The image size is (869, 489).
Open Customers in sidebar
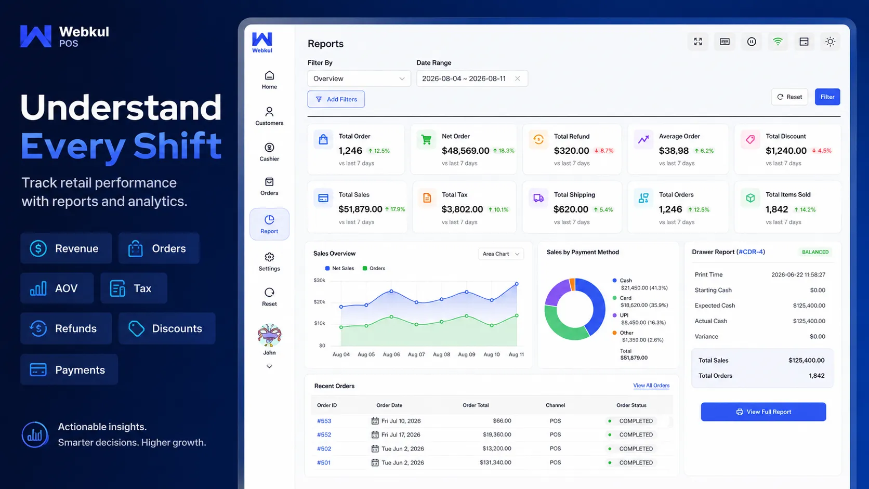pos(269,116)
